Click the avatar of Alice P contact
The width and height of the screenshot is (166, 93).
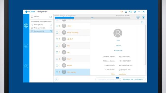click(x=64, y=59)
